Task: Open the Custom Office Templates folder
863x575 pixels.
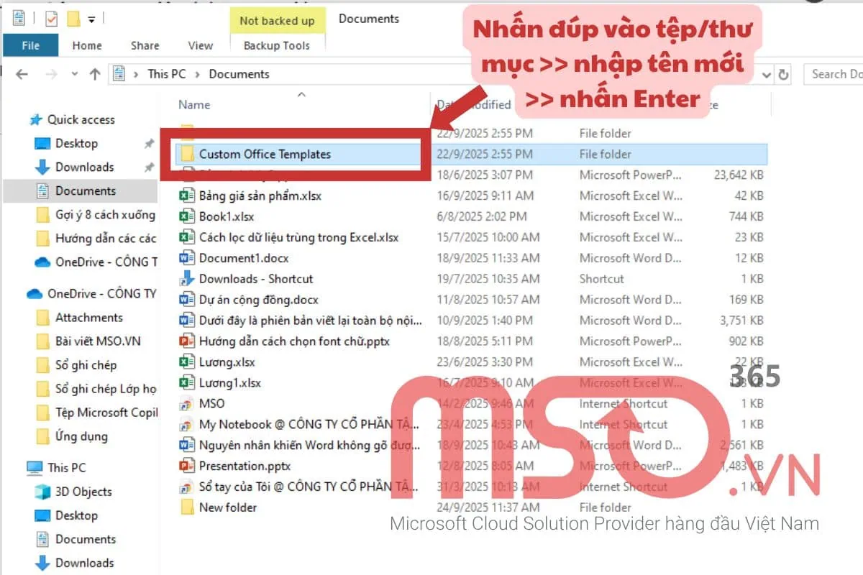Action: coord(268,154)
